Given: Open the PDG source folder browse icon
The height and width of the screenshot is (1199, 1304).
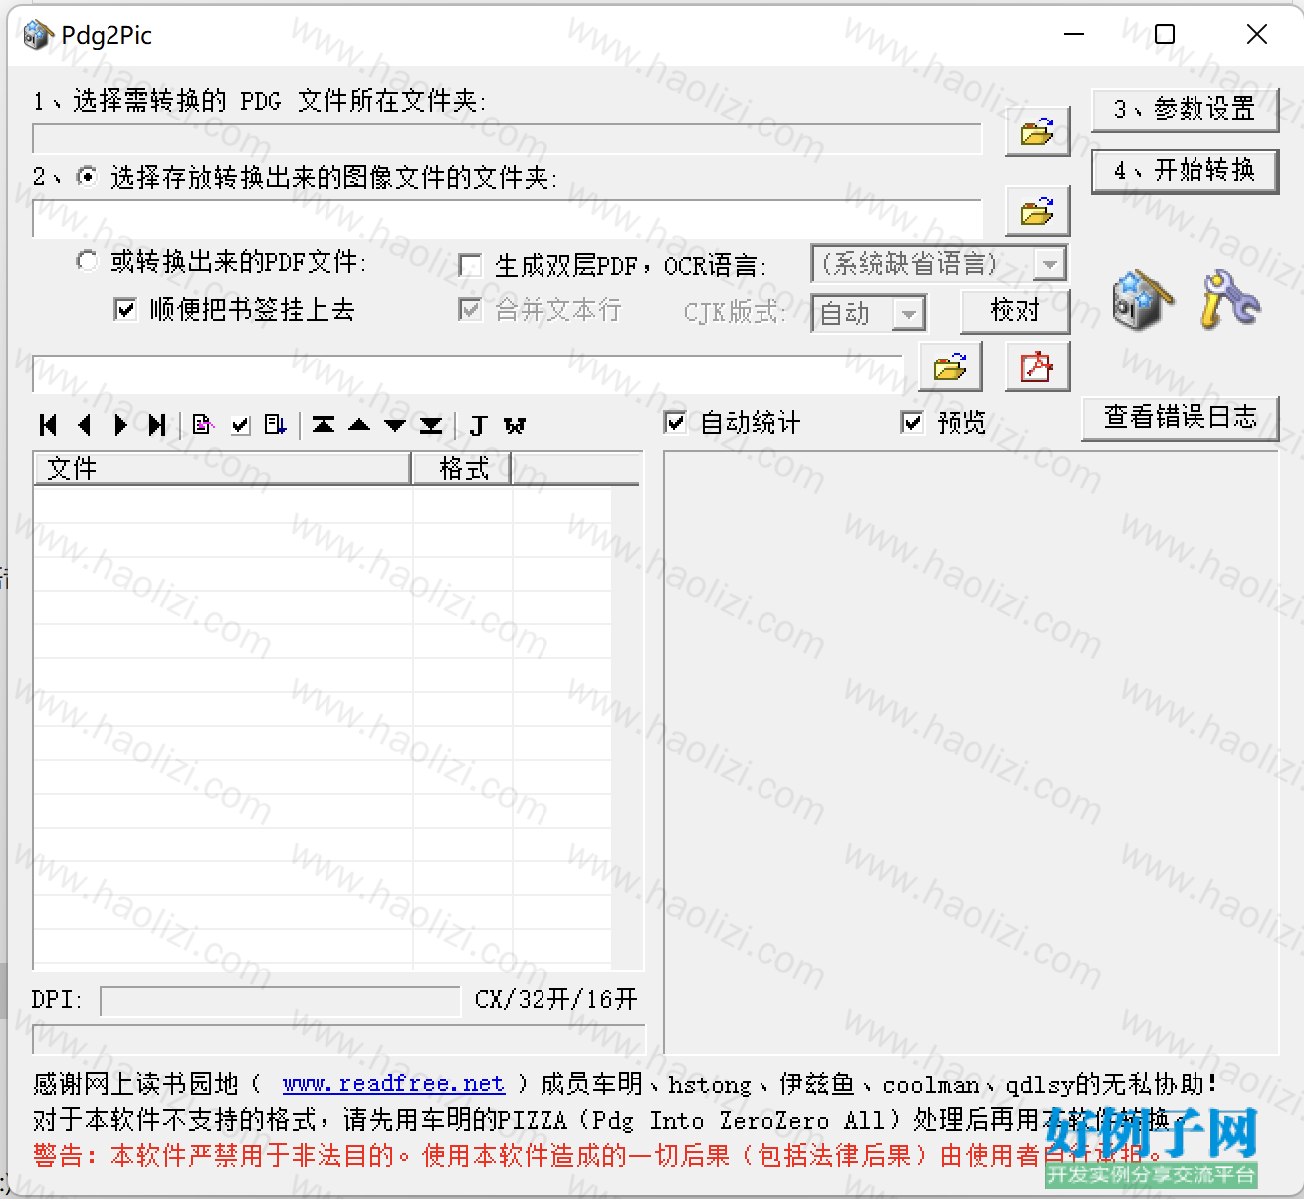Looking at the screenshot, I should pyautogui.click(x=1037, y=131).
